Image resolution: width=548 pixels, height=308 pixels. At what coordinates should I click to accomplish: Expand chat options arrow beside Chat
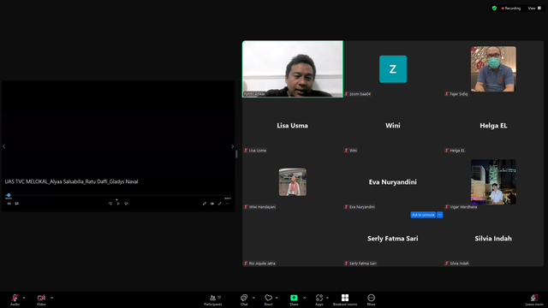253,298
